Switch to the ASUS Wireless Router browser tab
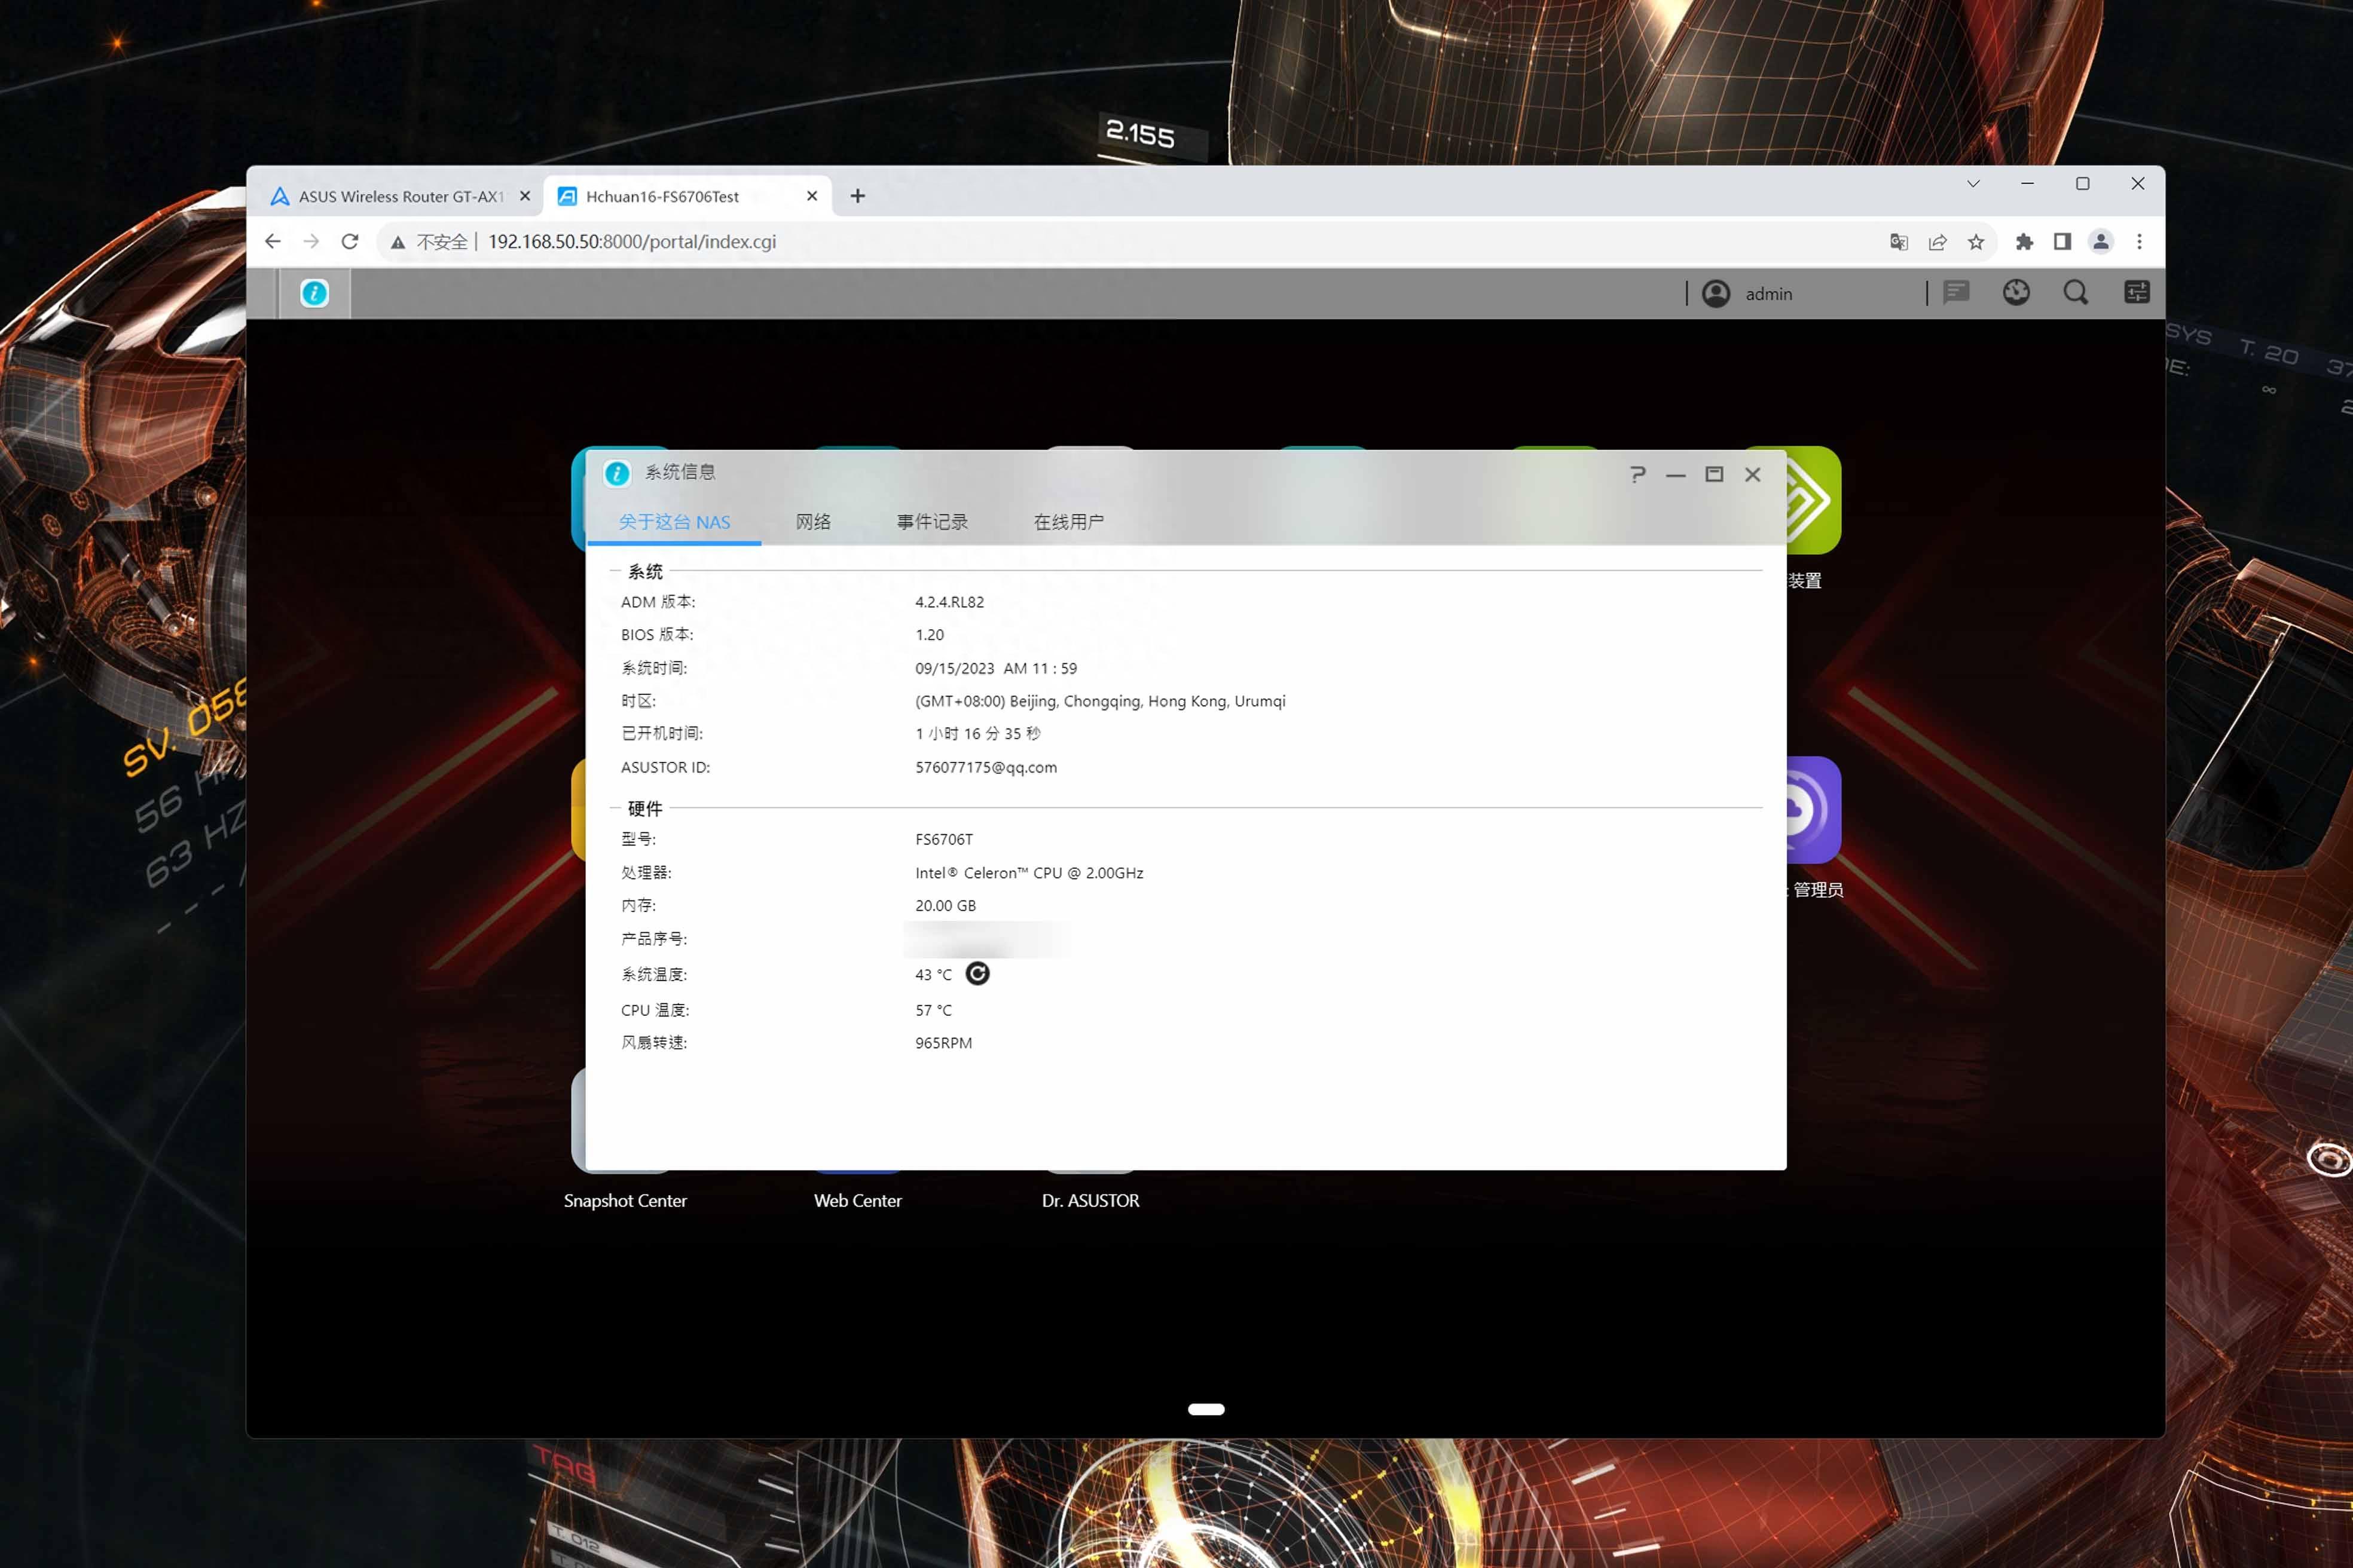Viewport: 2353px width, 1568px height. pos(400,196)
